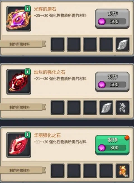The width and height of the screenshot is (134, 183).
Task: Tap the red notification dot on green 制作 button
Action: coord(127,137)
